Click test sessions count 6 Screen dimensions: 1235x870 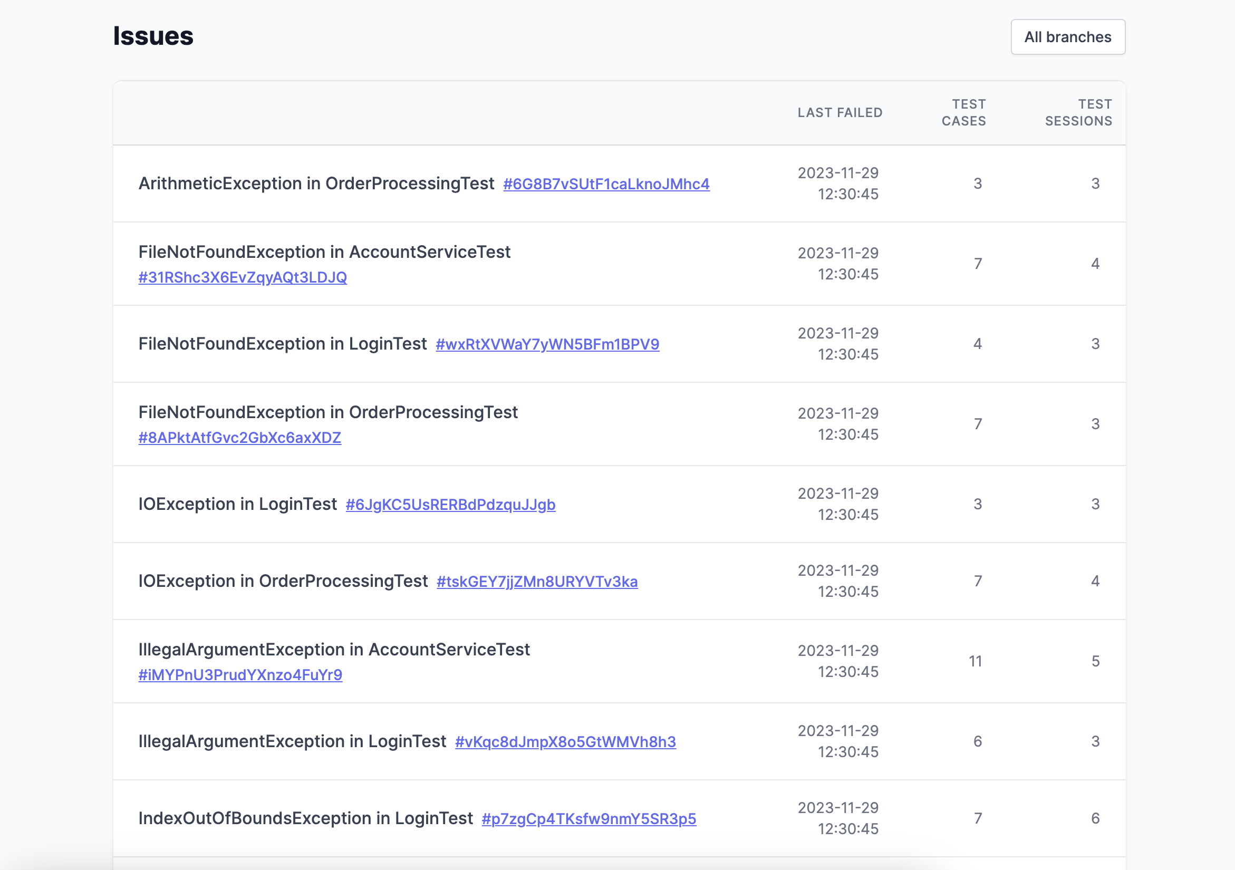(1095, 818)
